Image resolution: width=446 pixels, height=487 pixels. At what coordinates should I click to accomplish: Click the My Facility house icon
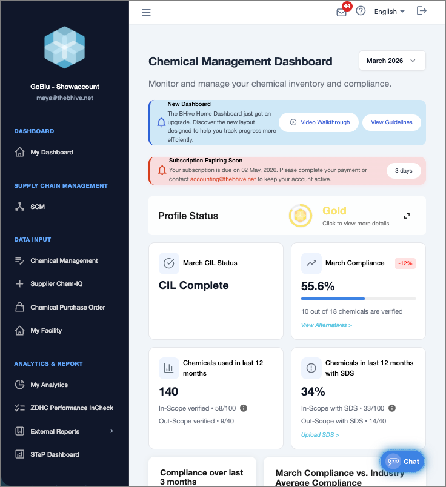(19, 331)
